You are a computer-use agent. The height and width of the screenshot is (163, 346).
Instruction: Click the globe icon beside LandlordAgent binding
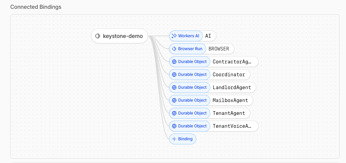[x=174, y=87]
